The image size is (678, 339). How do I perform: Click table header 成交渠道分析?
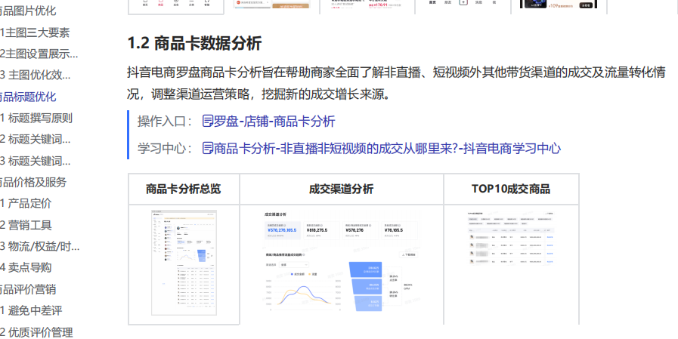click(341, 190)
